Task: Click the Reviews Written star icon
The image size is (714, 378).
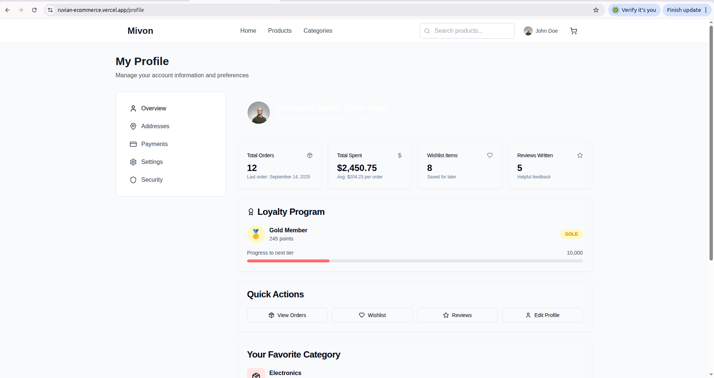Action: pyautogui.click(x=580, y=155)
